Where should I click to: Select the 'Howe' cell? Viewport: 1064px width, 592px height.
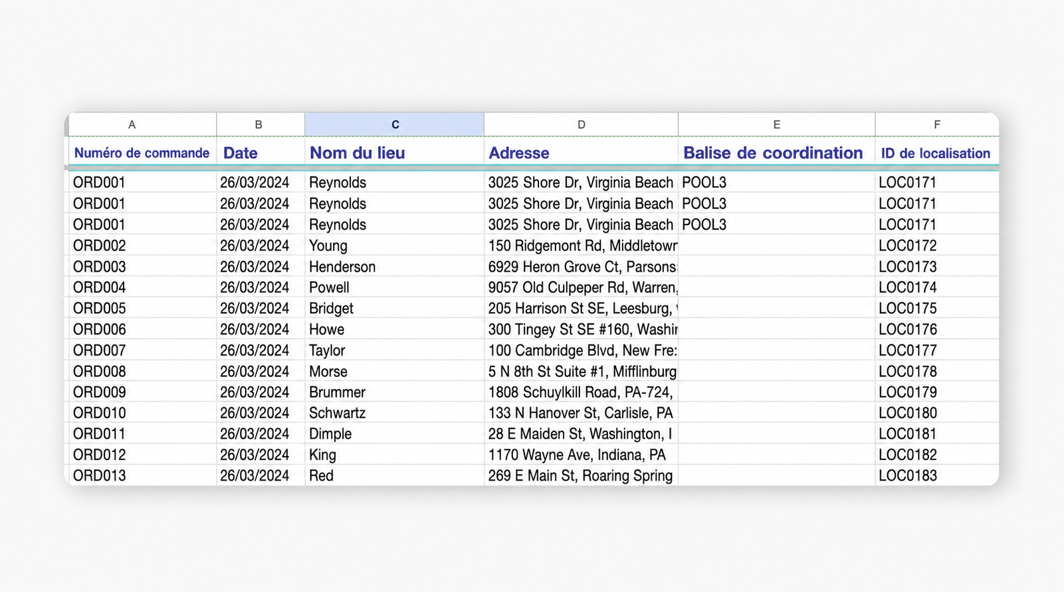[394, 329]
